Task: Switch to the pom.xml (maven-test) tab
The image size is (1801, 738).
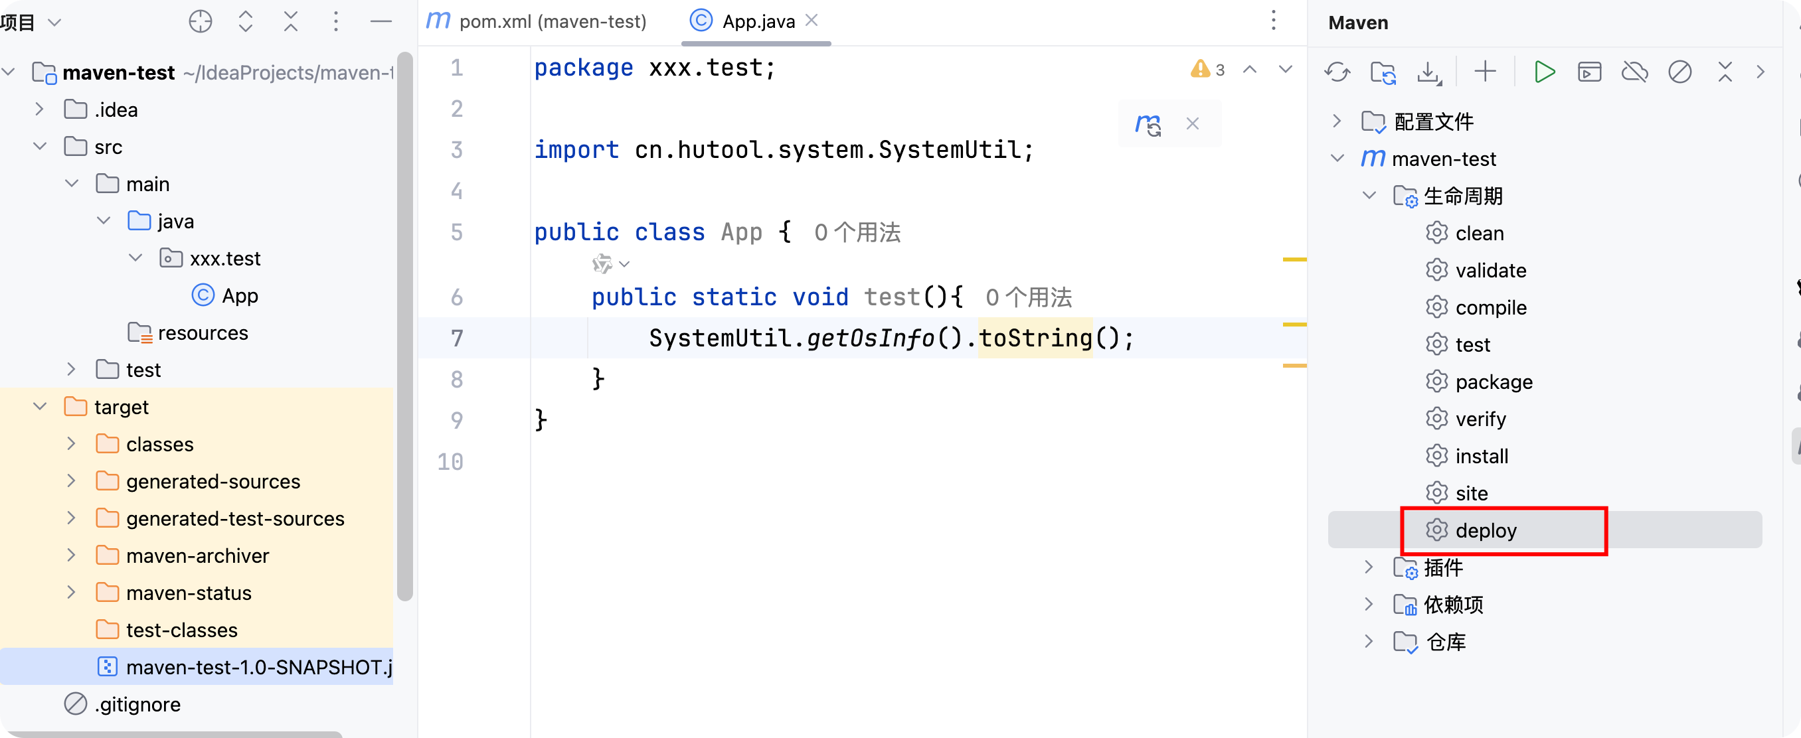Action: pyautogui.click(x=537, y=21)
